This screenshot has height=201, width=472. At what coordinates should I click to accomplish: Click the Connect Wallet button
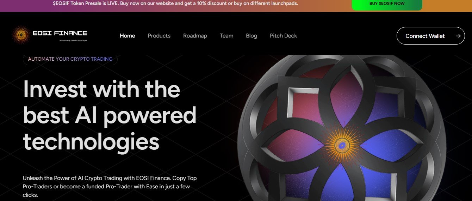coord(431,36)
